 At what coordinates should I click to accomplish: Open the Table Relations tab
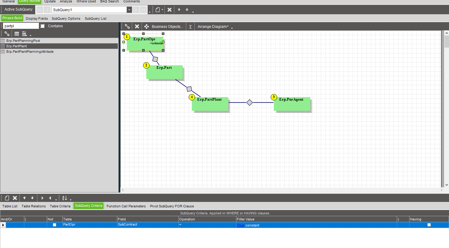pyautogui.click(x=34, y=206)
